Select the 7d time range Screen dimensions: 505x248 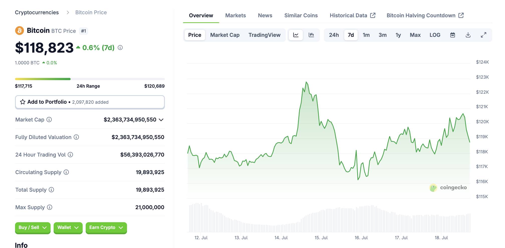click(351, 35)
